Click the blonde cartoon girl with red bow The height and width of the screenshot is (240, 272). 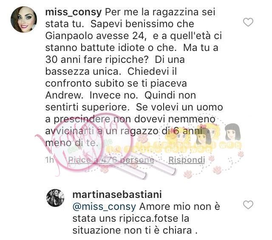point(178,134)
